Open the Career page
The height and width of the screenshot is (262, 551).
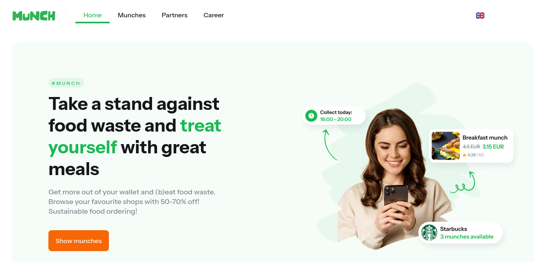pyautogui.click(x=214, y=15)
